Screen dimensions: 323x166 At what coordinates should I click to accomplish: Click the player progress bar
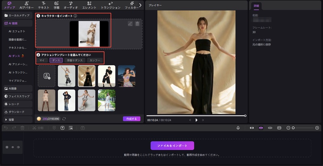click(196, 116)
